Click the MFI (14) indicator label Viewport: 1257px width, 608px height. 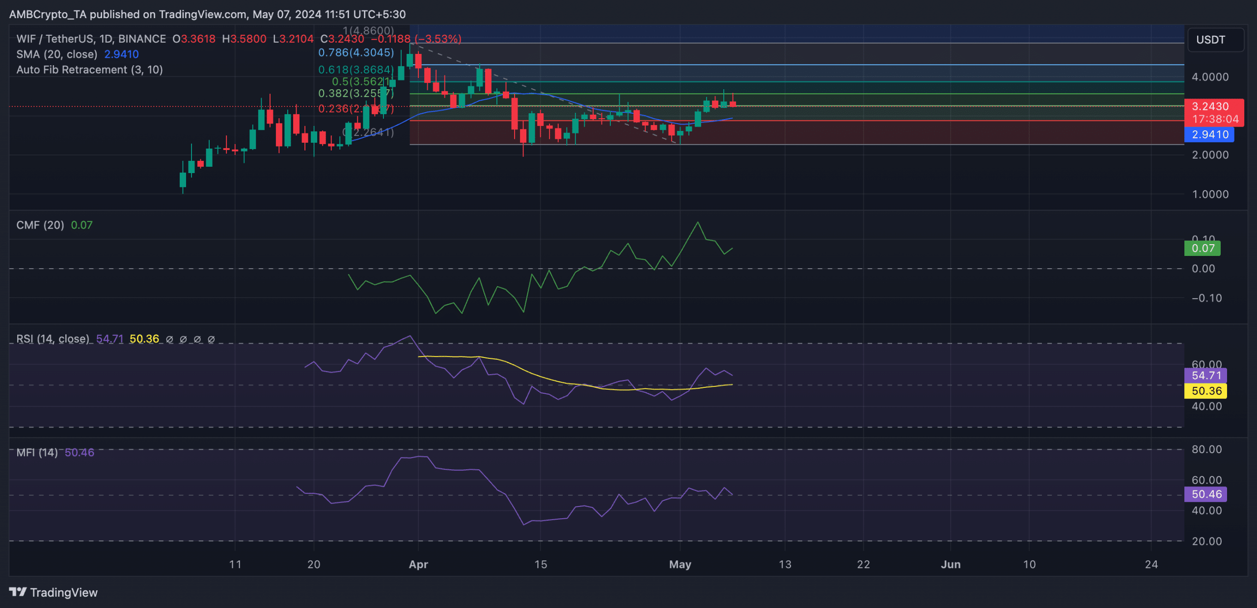tap(37, 453)
